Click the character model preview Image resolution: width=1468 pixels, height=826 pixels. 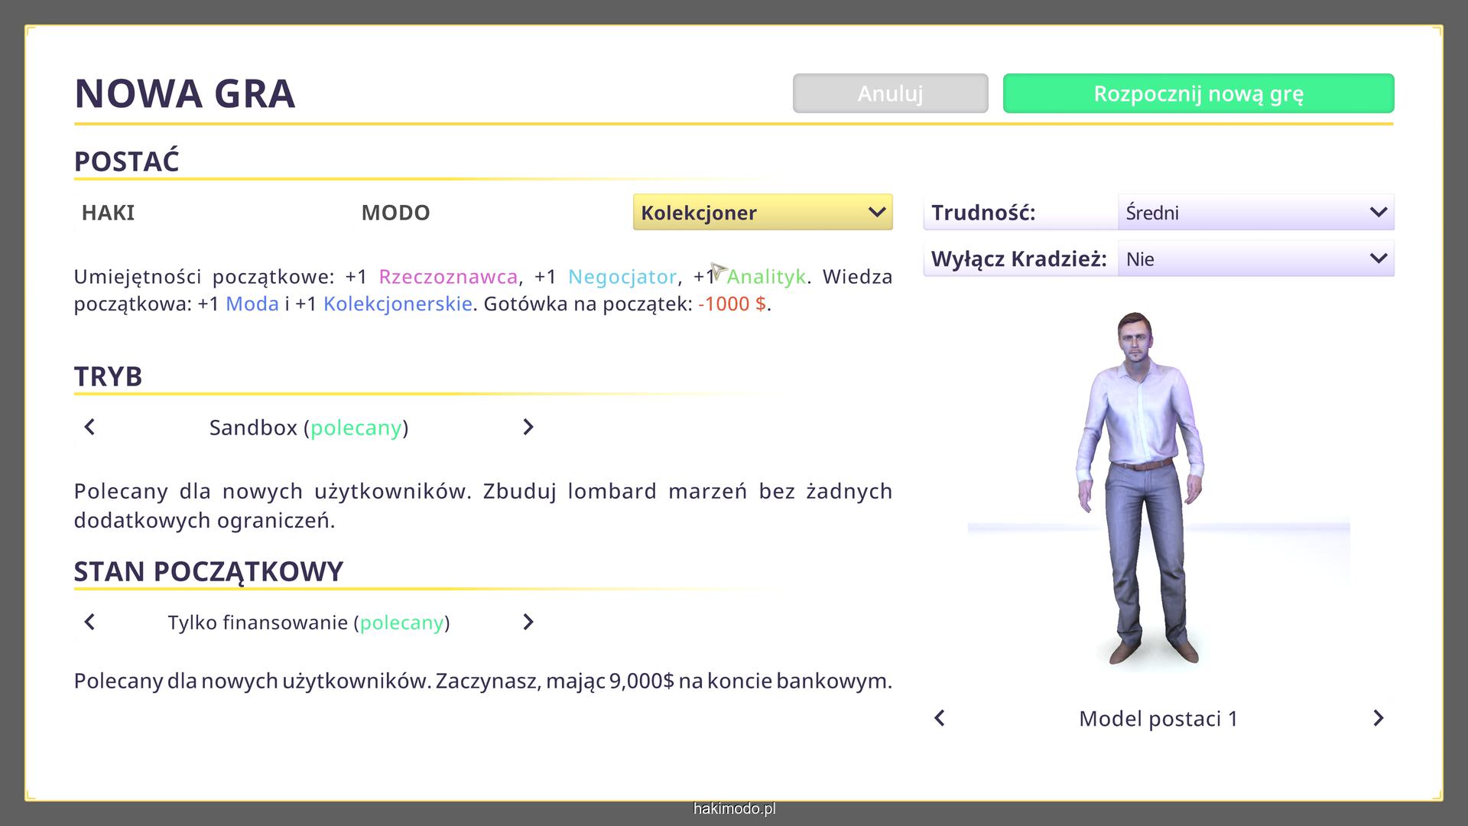coord(1139,489)
